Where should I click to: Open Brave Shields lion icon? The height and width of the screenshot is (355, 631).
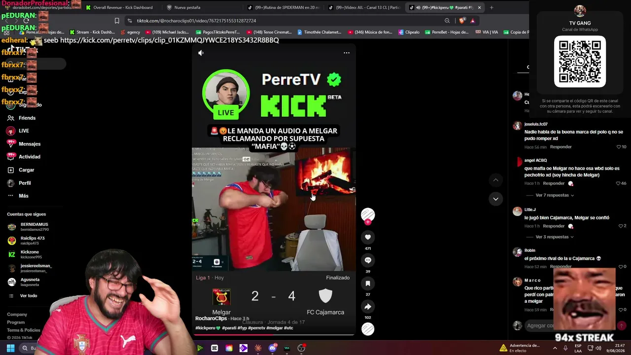(x=462, y=21)
